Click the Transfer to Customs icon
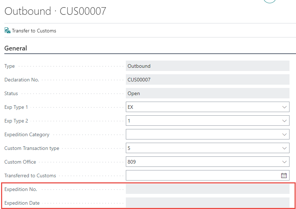Viewport: 296px width, 209px height. point(8,31)
